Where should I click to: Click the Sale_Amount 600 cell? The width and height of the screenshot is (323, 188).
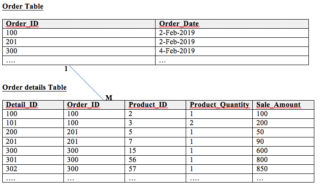[262, 150]
